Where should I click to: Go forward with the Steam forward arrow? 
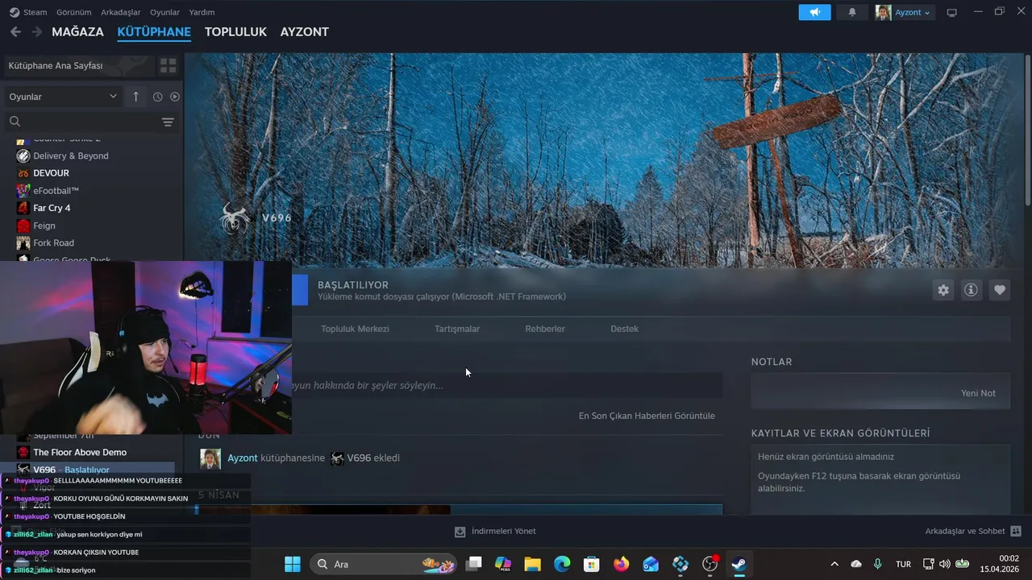36,31
